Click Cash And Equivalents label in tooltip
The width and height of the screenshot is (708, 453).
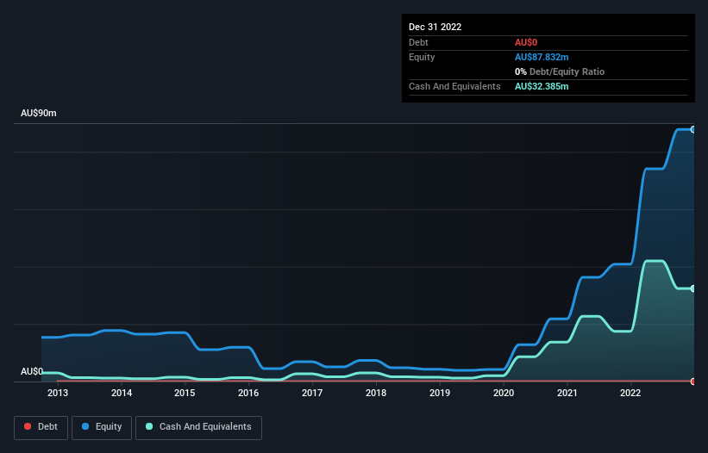coord(454,86)
